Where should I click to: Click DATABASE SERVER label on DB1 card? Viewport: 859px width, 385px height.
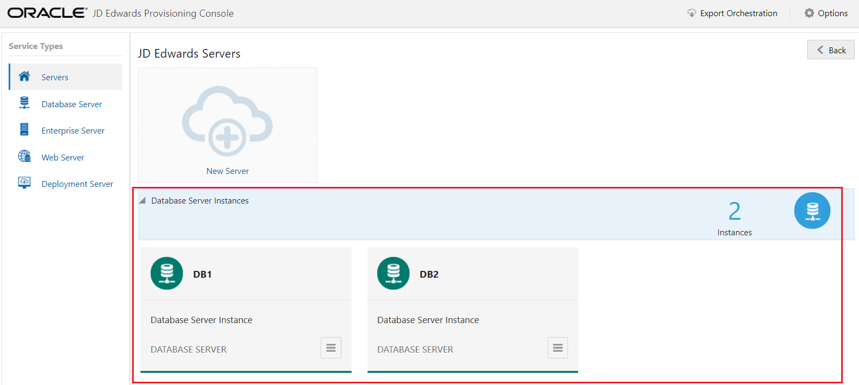(x=188, y=349)
